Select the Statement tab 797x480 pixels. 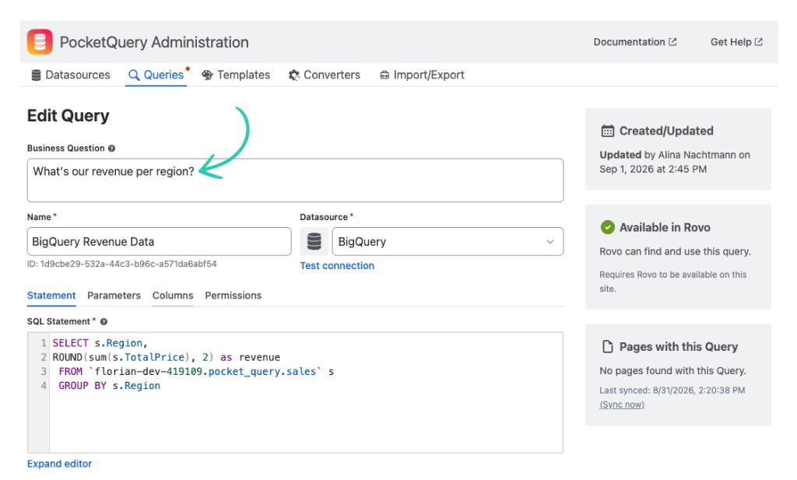51,296
